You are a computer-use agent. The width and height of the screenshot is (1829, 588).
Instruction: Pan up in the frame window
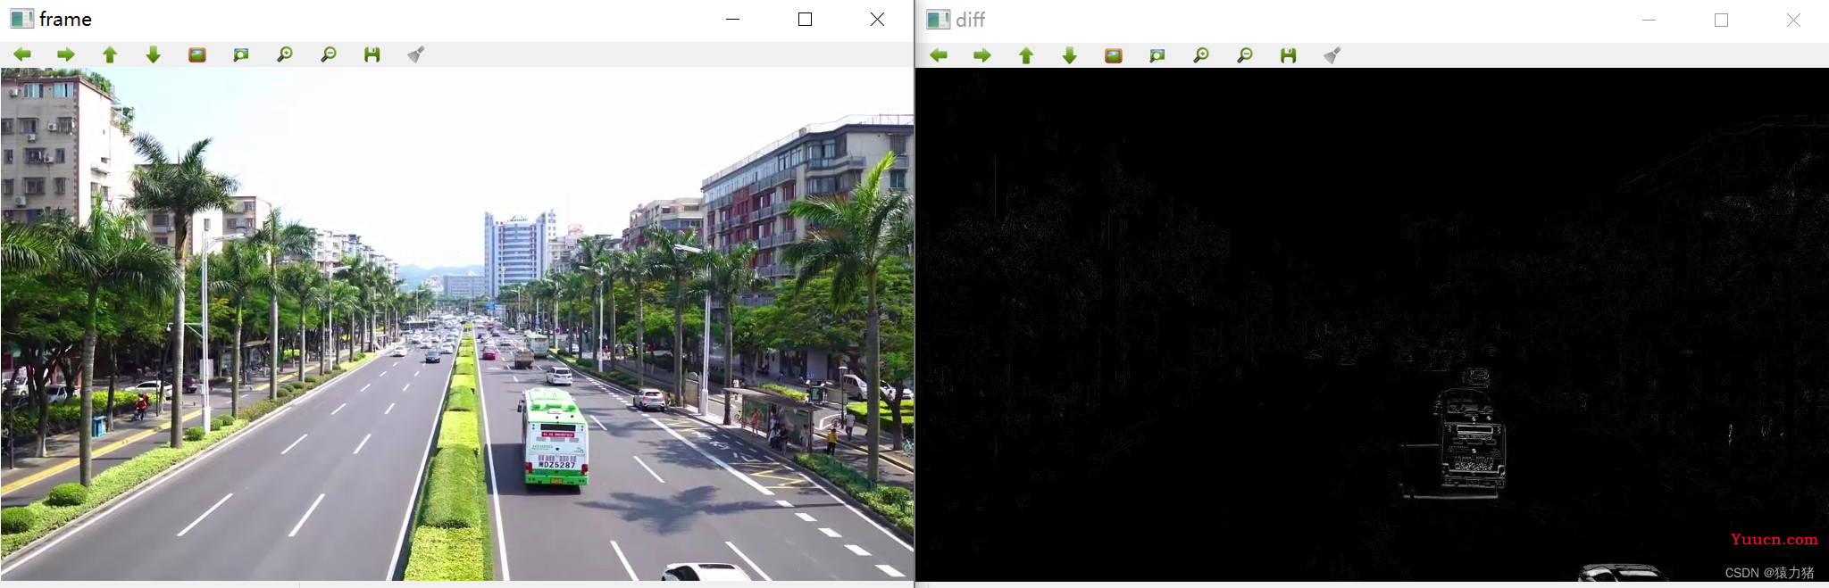point(110,54)
